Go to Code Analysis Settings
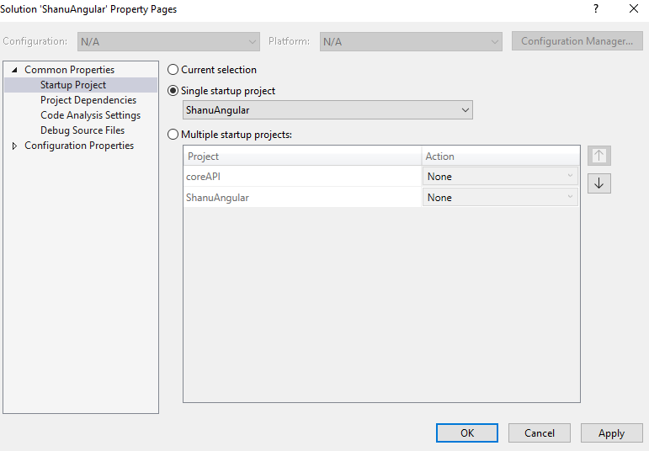This screenshot has width=649, height=451. pyautogui.click(x=90, y=115)
